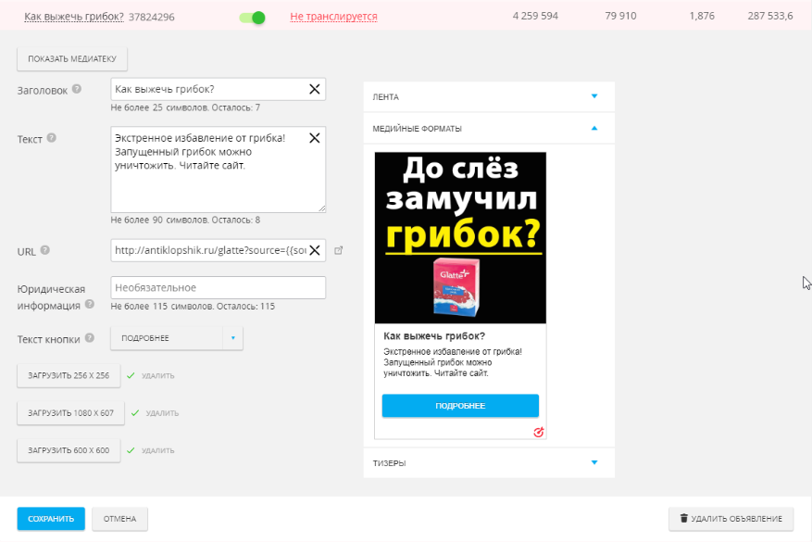Click into the Текст textarea
The height and width of the screenshot is (542, 812).
pyautogui.click(x=218, y=170)
